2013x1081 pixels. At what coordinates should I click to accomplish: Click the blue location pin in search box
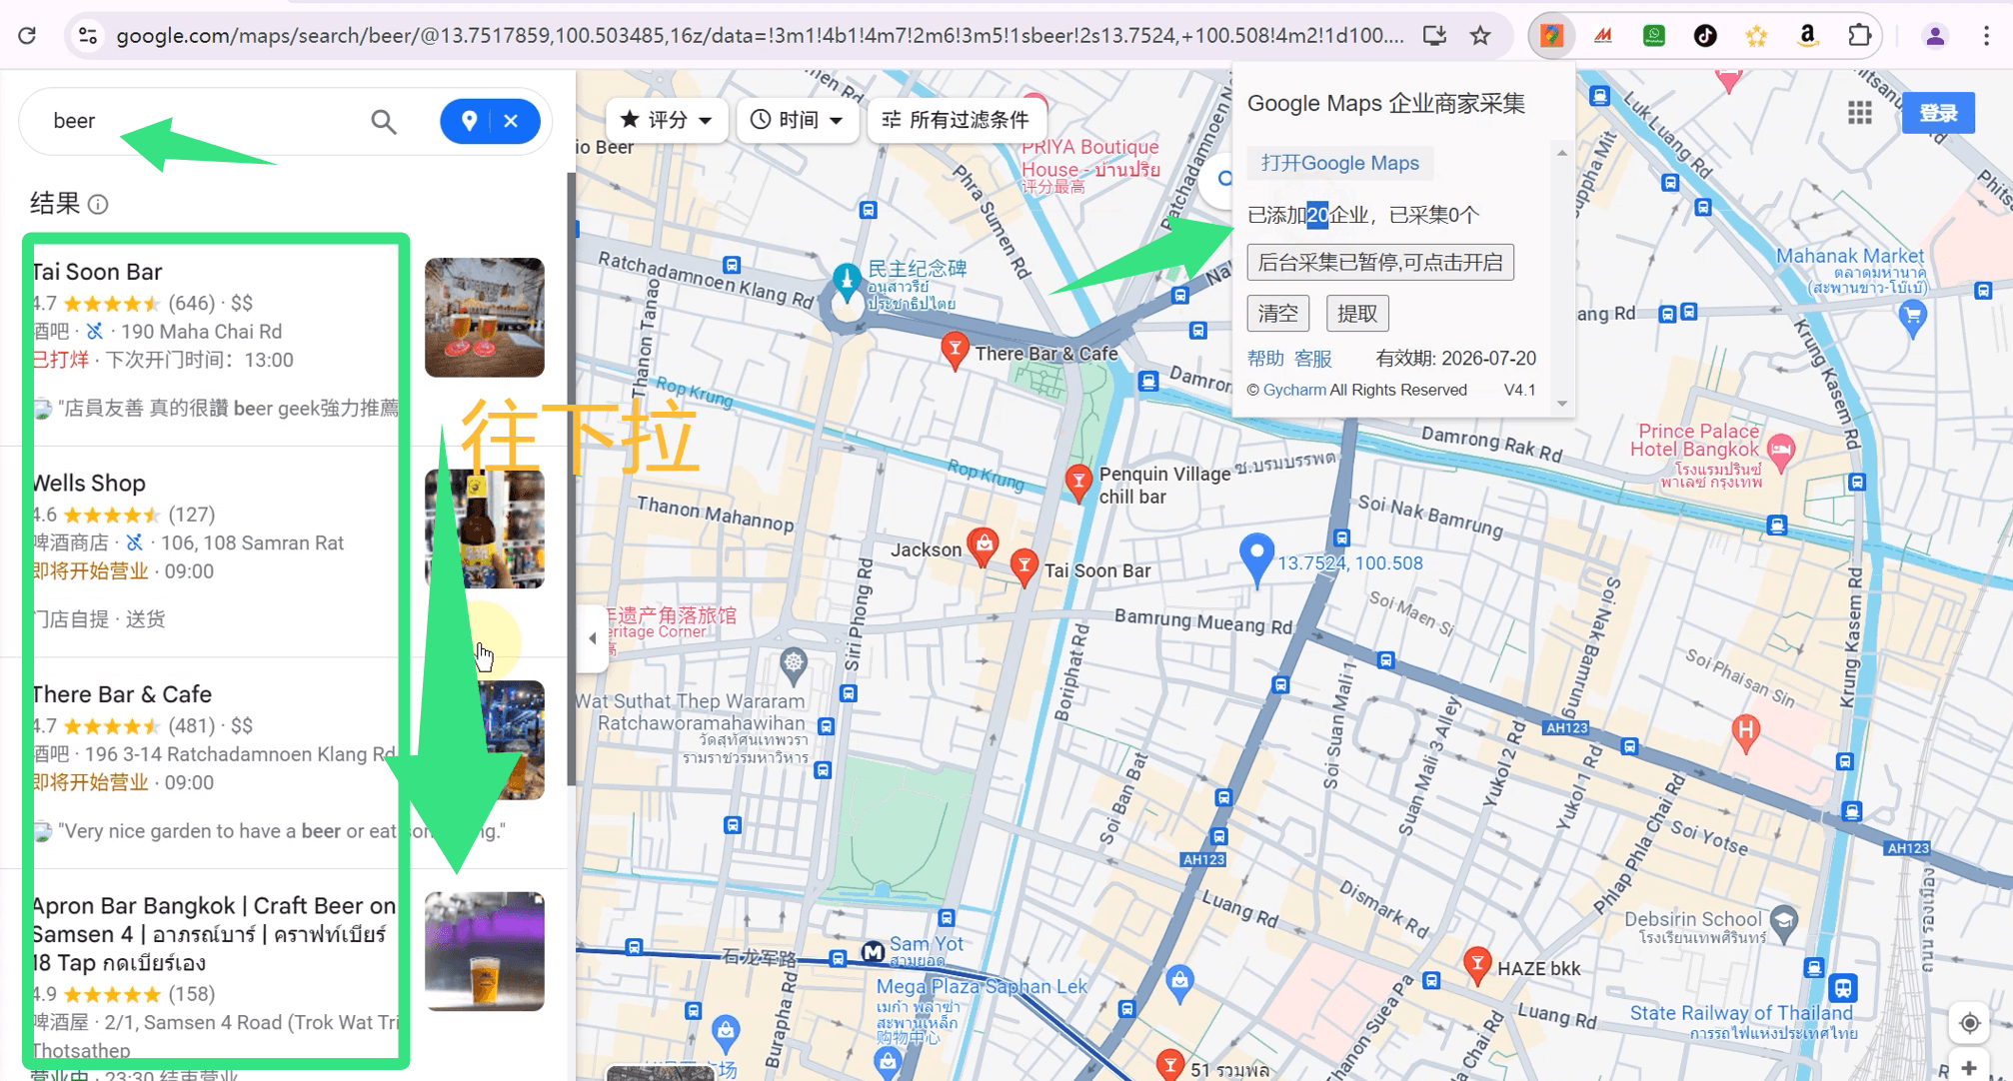point(469,121)
